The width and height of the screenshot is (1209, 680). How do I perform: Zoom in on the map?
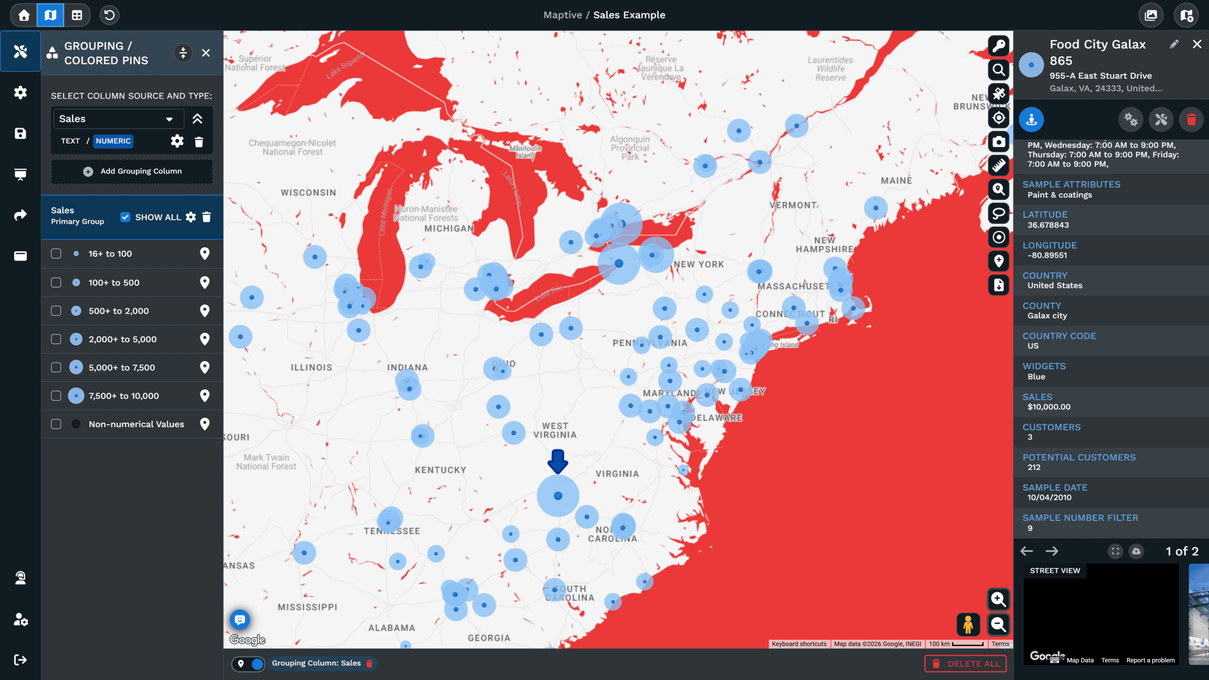[x=998, y=599]
